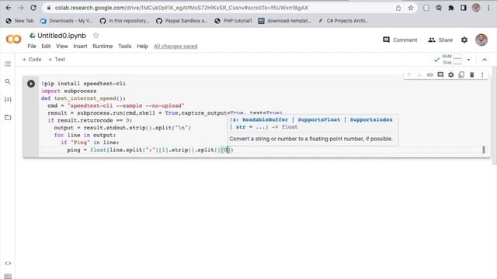This screenshot has height=279, width=497.
Task: Open Downloads - My V... bookmark
Action: pyautogui.click(x=67, y=21)
